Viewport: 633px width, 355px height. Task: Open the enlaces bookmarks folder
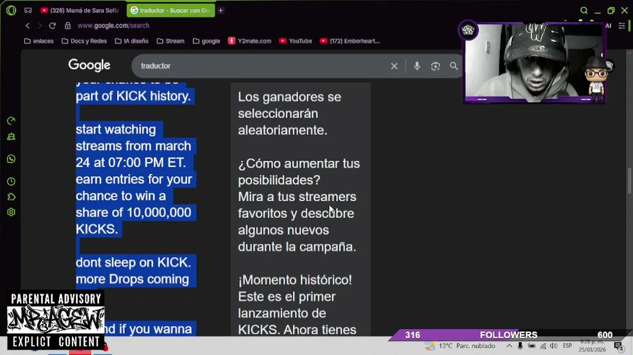coord(39,41)
